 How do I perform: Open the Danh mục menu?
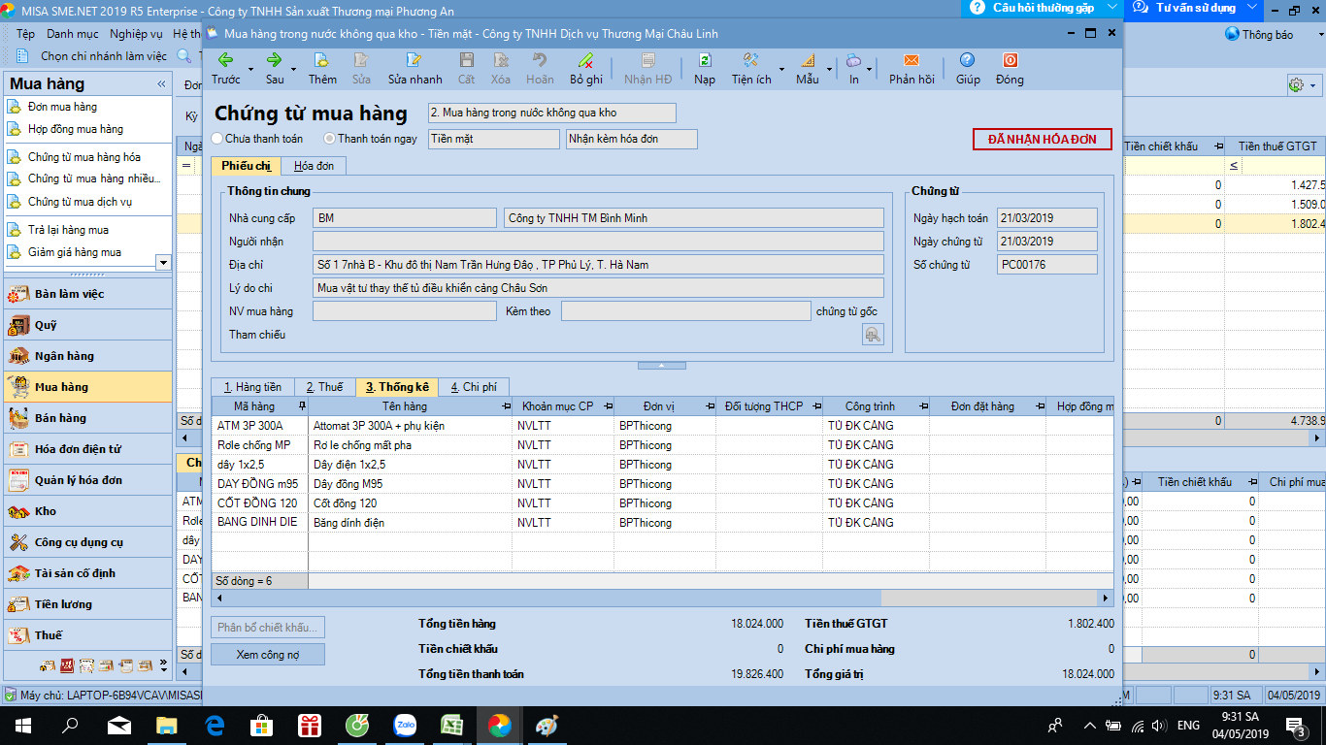[73, 34]
